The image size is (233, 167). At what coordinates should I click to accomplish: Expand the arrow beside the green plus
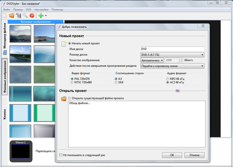[x=46, y=16]
